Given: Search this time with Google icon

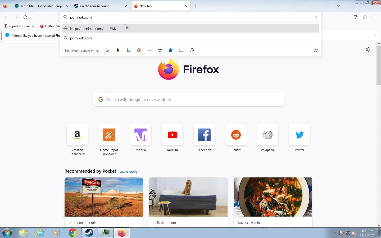Looking at the screenshot, I should pos(107,50).
